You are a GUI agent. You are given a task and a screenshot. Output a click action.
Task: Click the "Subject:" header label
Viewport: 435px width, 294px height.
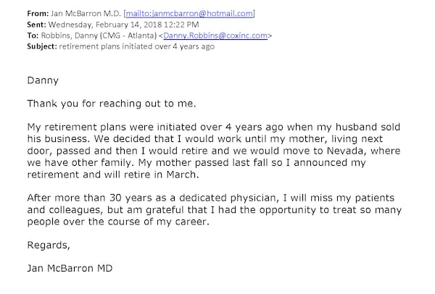[x=20, y=46]
